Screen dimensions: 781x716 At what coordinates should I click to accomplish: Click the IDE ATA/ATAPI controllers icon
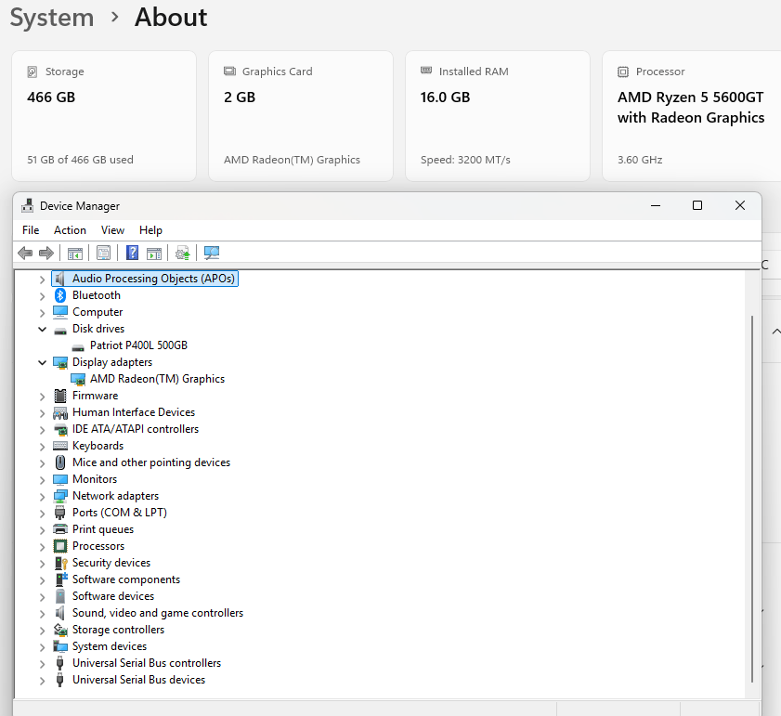pos(60,429)
